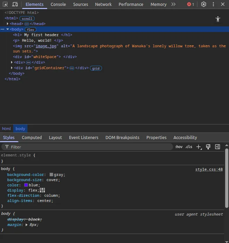Click the element.style rule selector

pos(16,155)
